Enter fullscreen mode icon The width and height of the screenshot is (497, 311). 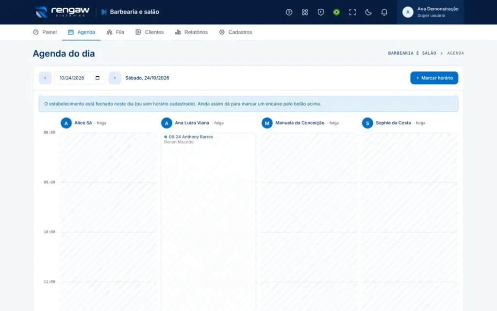352,12
